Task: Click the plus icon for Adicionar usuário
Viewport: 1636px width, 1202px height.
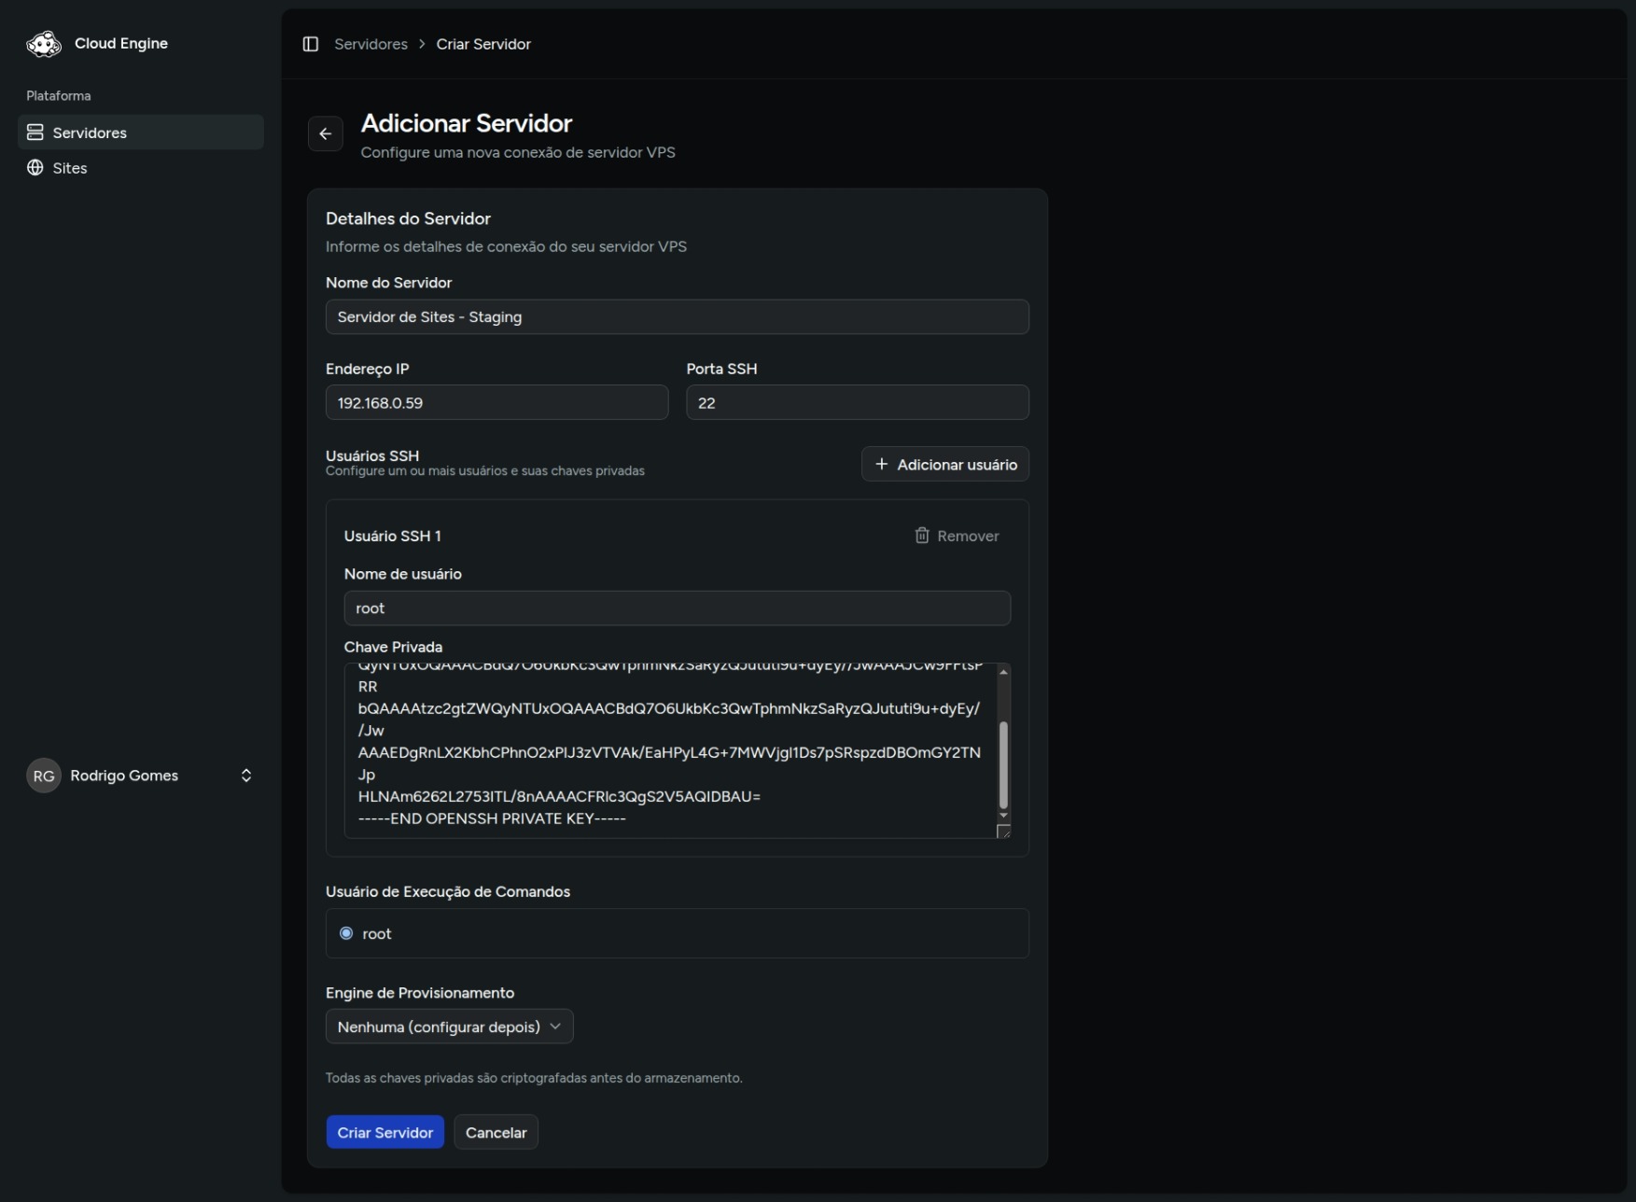Action: click(881, 465)
